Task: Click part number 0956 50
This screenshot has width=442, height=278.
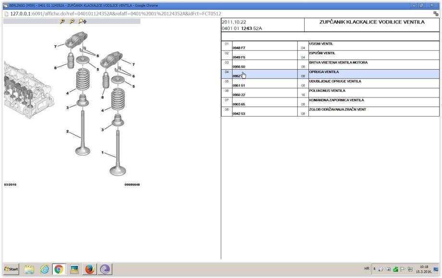Action: pyautogui.click(x=239, y=67)
